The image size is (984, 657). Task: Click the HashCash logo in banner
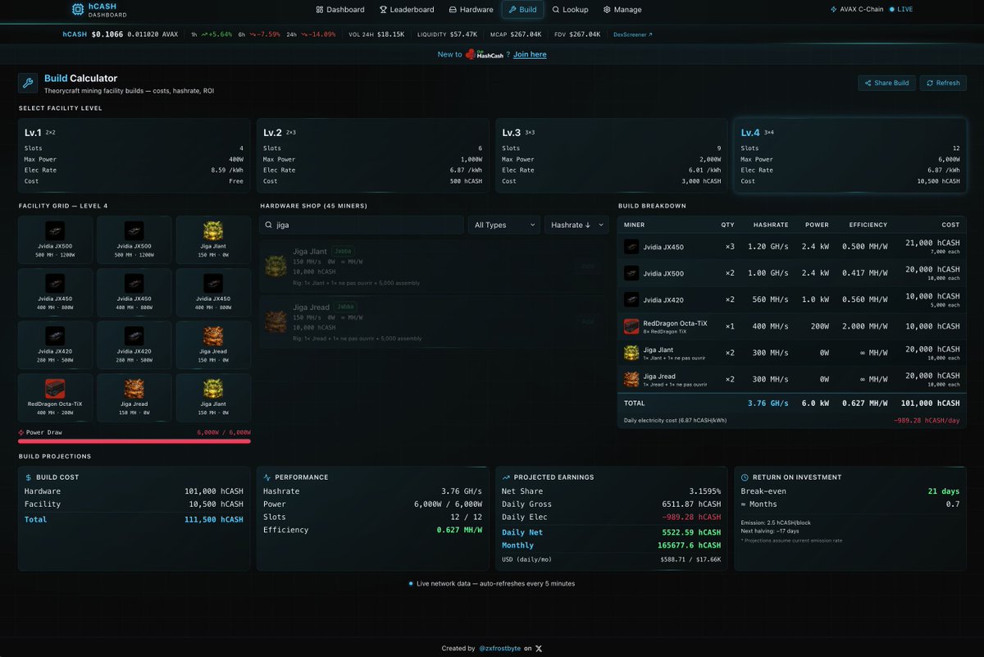tap(484, 54)
